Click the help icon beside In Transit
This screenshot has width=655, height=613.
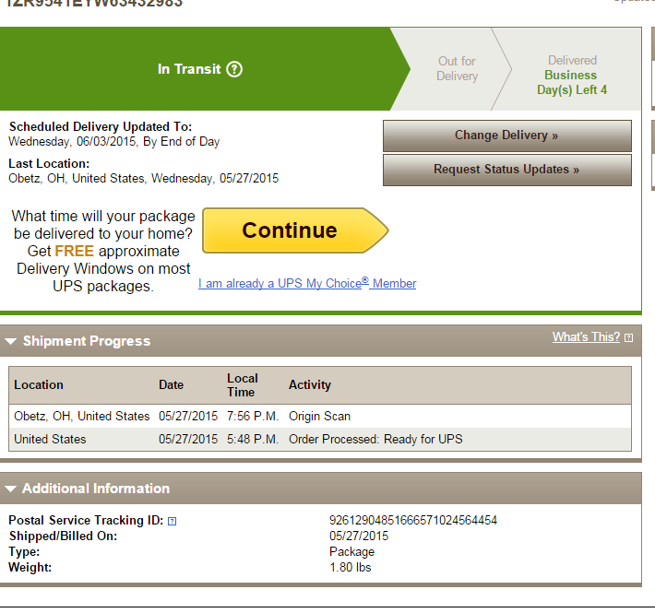click(234, 69)
